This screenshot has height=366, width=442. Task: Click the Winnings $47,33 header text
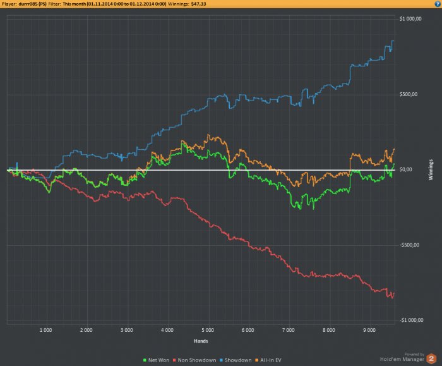[187, 4]
